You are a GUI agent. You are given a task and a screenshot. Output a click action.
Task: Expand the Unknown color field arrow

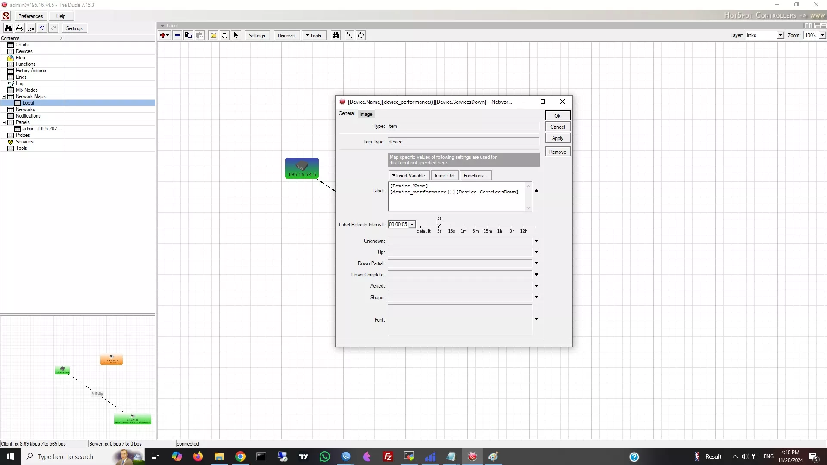tap(536, 241)
